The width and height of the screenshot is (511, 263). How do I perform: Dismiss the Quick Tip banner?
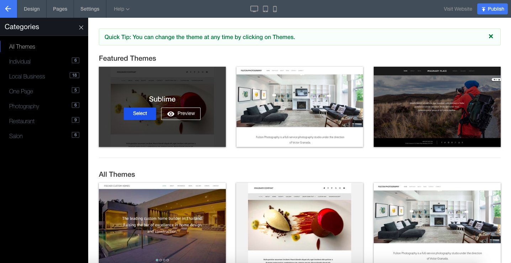491,36
